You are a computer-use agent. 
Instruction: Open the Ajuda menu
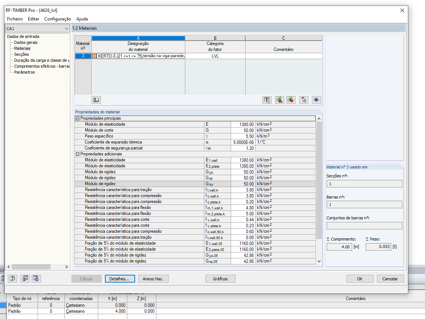point(82,19)
